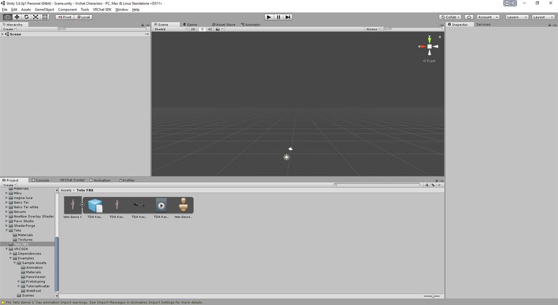
Task: Select the Rect transform tool
Action: click(x=45, y=17)
